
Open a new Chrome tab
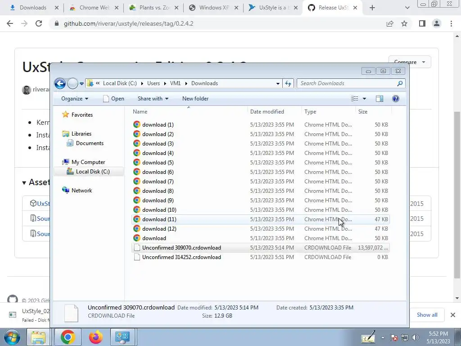point(372,8)
